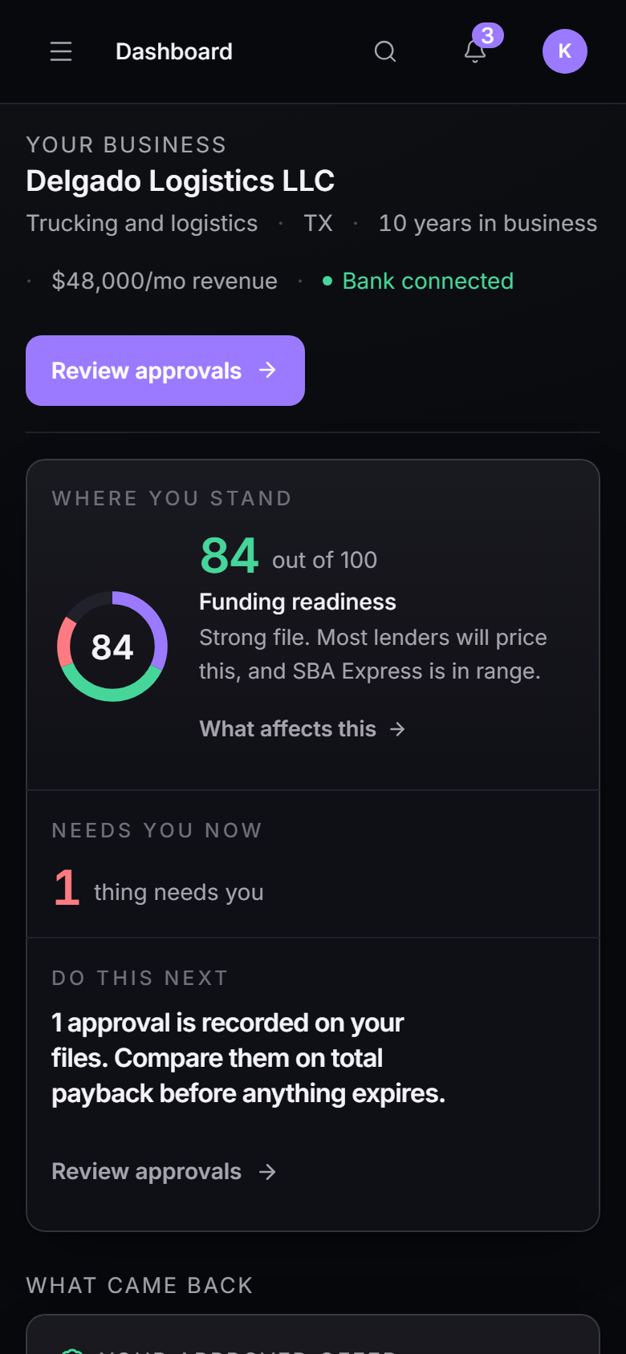Click the purple Review approvals button
Screen dimensions: 626x1354
[165, 371]
